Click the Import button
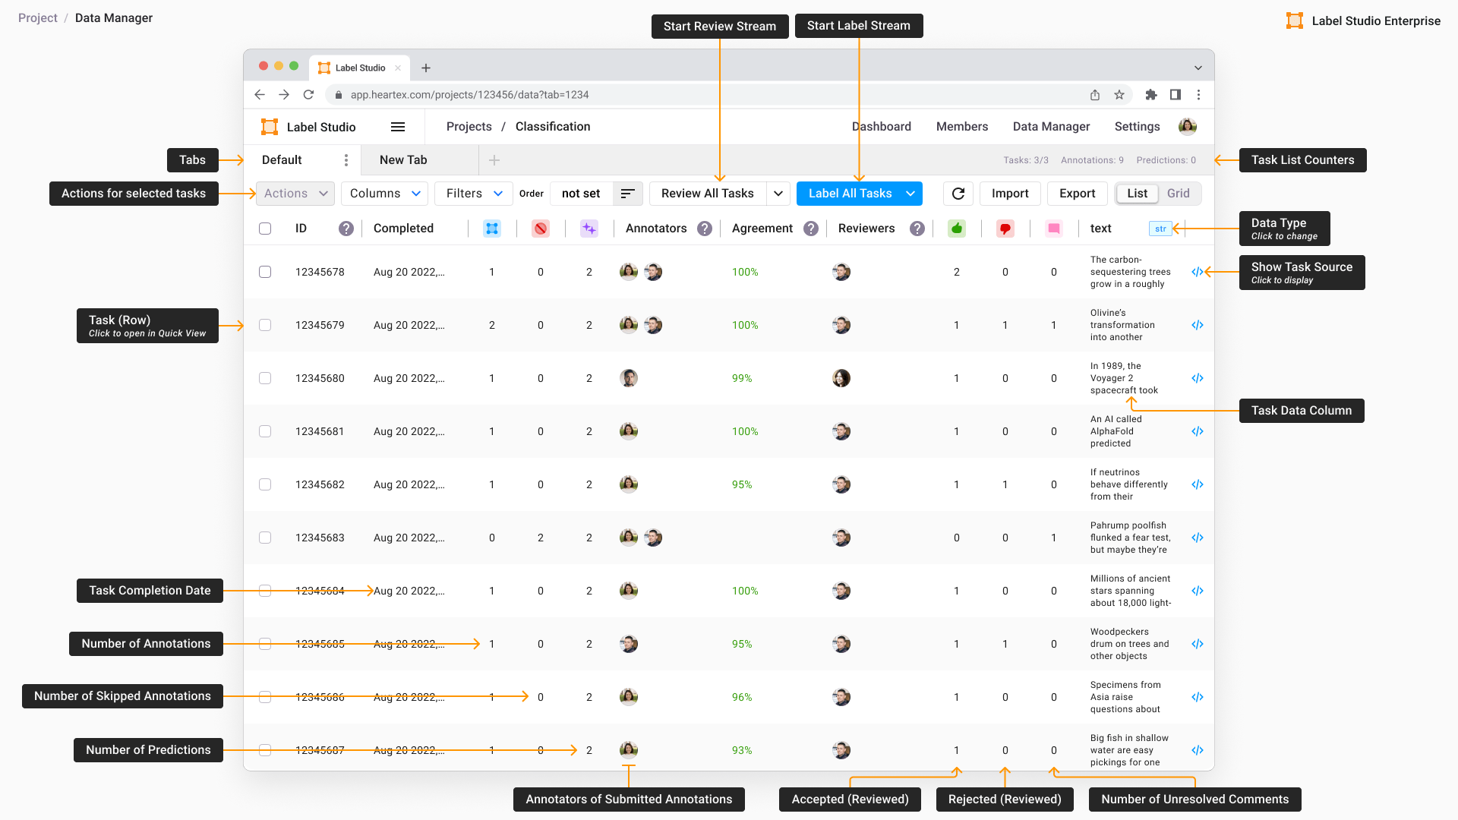The width and height of the screenshot is (1458, 820). coord(1010,194)
